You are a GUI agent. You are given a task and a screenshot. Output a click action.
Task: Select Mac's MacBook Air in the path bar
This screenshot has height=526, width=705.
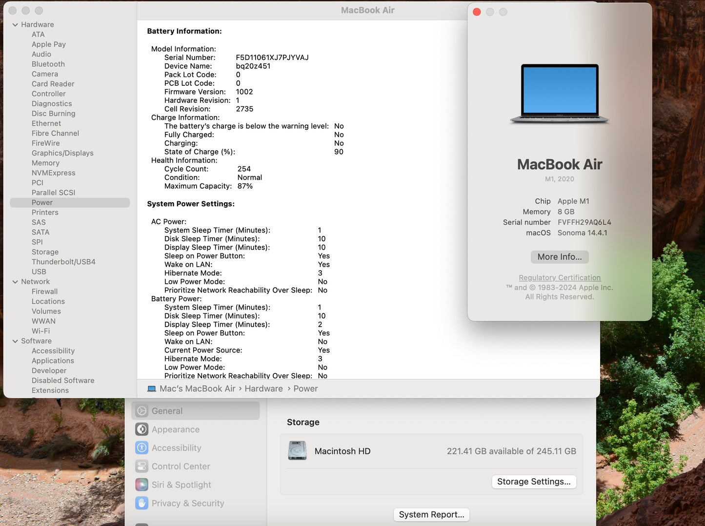(x=198, y=389)
